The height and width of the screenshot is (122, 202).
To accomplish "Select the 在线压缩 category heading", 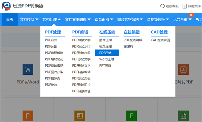I will click(107, 32).
